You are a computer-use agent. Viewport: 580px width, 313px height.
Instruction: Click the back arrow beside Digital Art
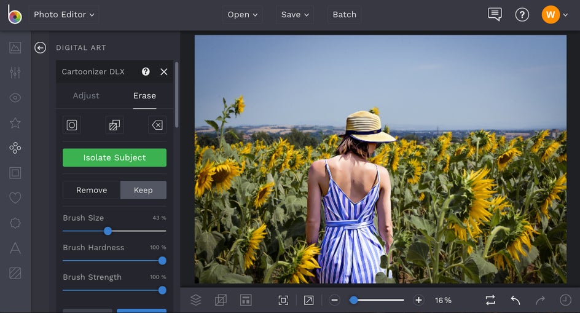[x=41, y=48]
